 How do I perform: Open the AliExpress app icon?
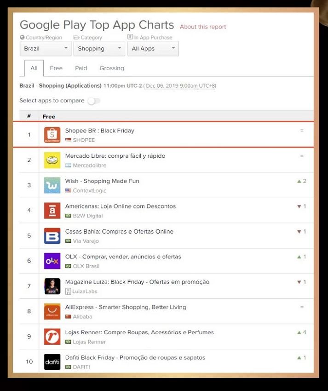(x=52, y=312)
